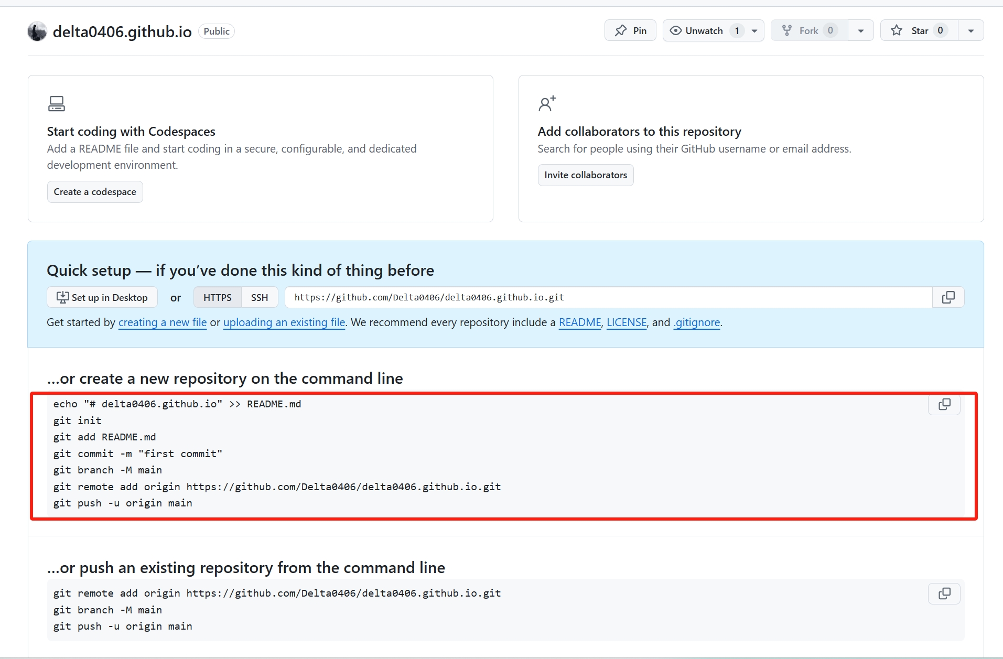This screenshot has width=1003, height=659.
Task: Click the 'git init' command line
Action: (x=78, y=420)
